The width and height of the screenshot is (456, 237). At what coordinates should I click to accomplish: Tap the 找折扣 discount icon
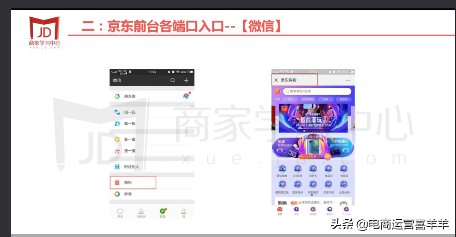pos(313,171)
